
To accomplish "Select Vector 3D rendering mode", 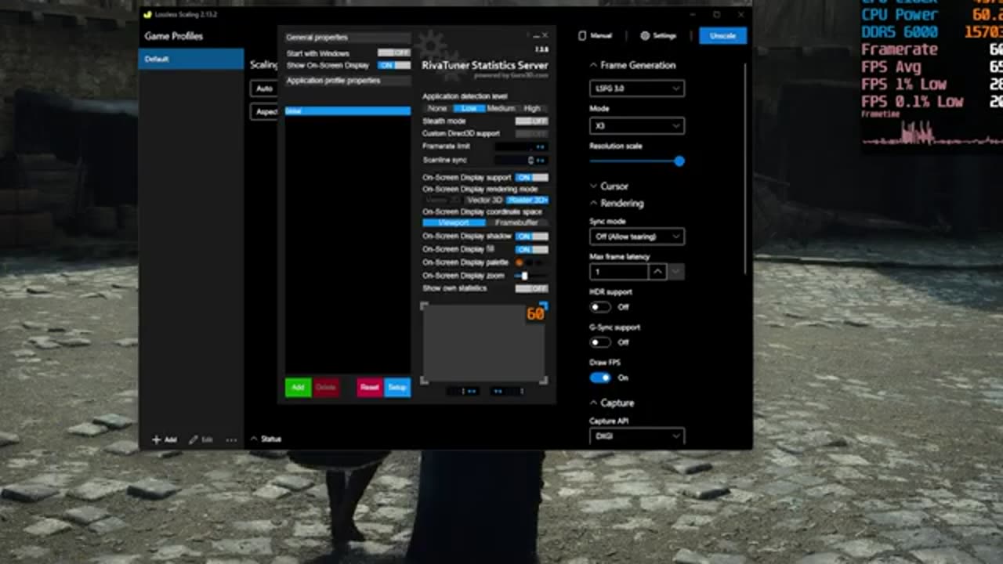I will pos(484,200).
